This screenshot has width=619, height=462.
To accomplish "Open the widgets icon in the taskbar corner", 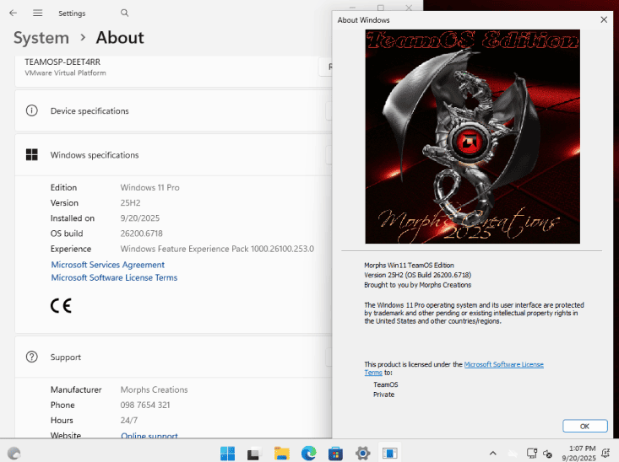I will tap(14, 454).
